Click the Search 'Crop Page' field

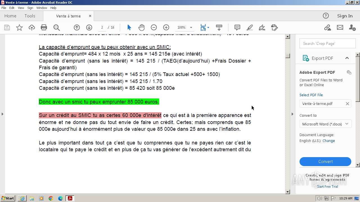(x=327, y=43)
